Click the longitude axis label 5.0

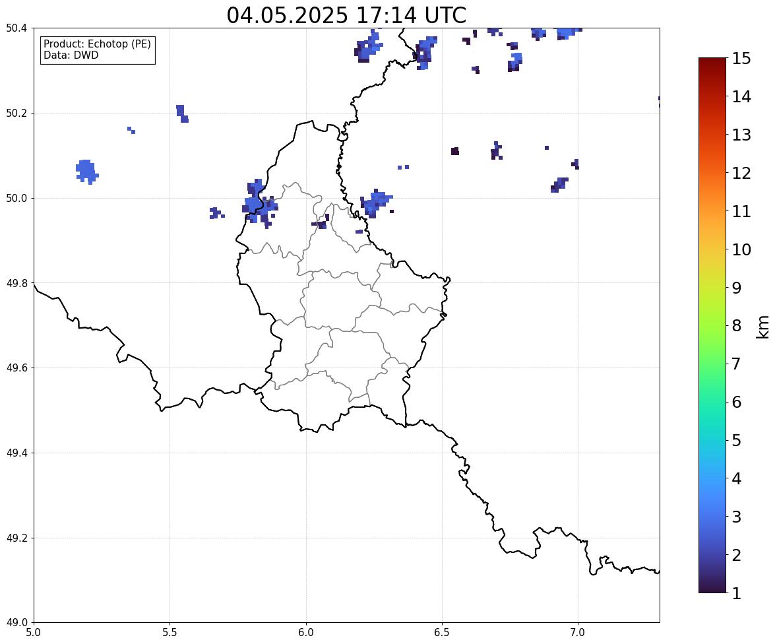click(x=34, y=633)
